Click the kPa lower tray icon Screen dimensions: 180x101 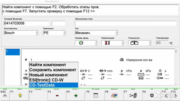coord(141,78)
